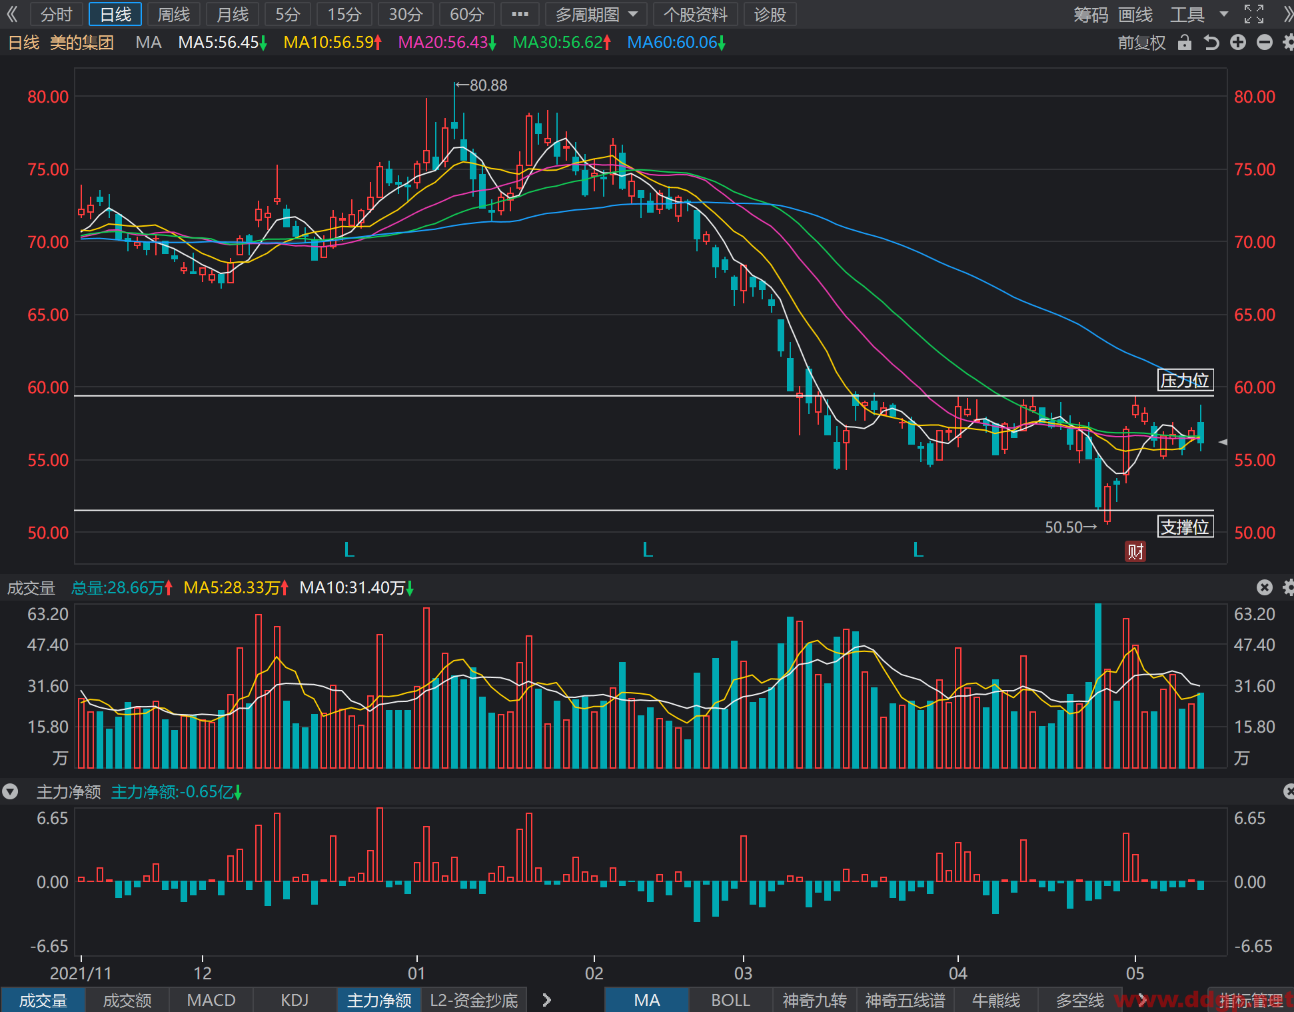Open 个股资料 stock info
The height and width of the screenshot is (1012, 1294).
click(x=696, y=14)
